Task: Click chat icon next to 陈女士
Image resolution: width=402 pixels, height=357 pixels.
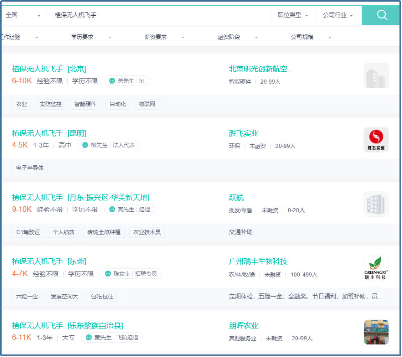Action: coord(108,274)
